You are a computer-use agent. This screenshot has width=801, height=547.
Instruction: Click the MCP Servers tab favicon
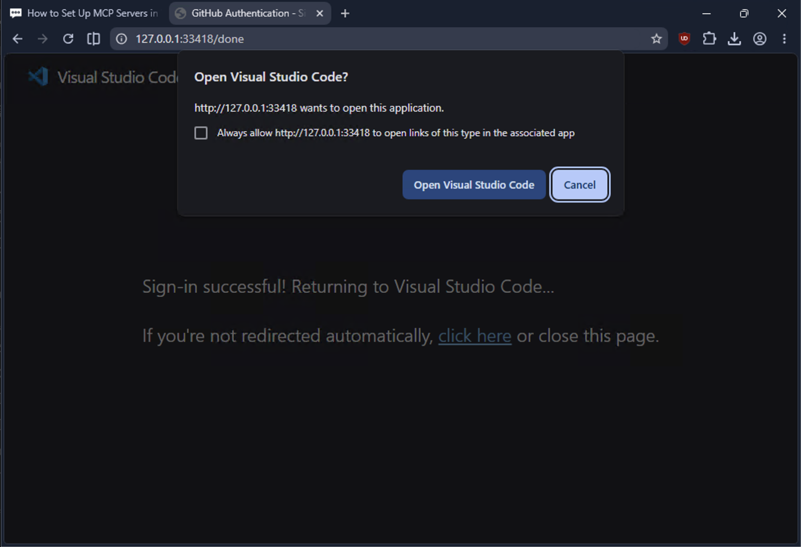click(16, 13)
